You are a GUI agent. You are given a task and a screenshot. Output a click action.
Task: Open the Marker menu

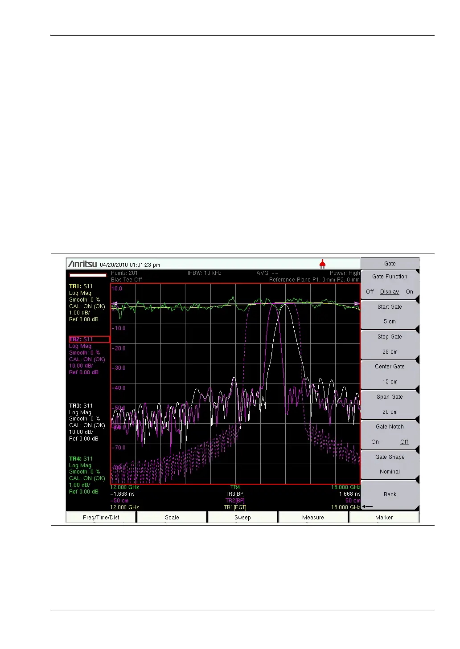(384, 517)
